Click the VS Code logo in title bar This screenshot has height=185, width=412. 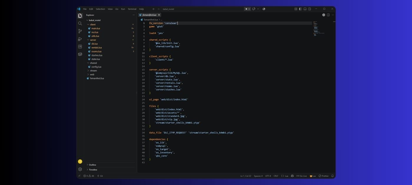tap(79, 9)
